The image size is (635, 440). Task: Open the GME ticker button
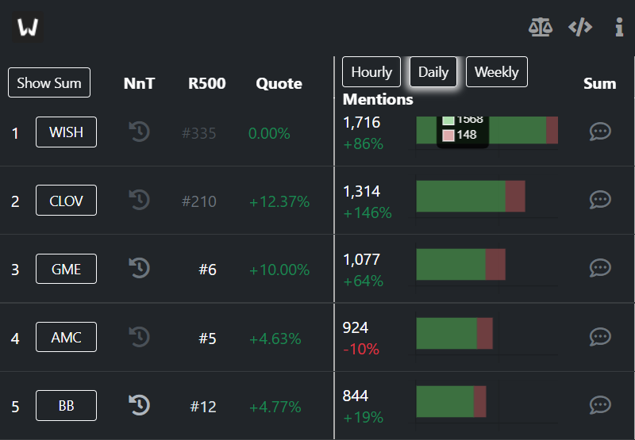66,269
